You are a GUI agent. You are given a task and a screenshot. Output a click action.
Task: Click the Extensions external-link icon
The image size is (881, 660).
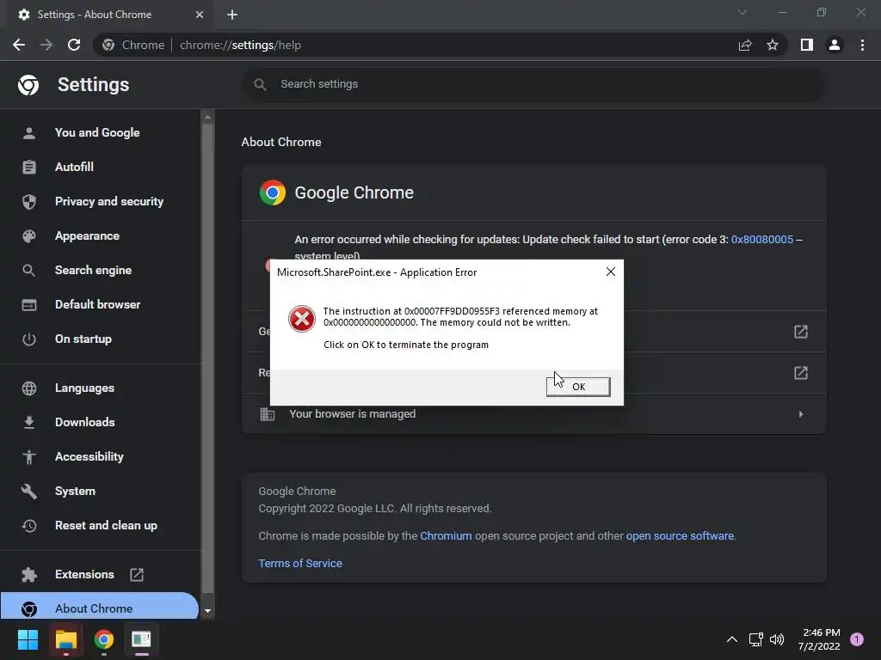click(137, 574)
